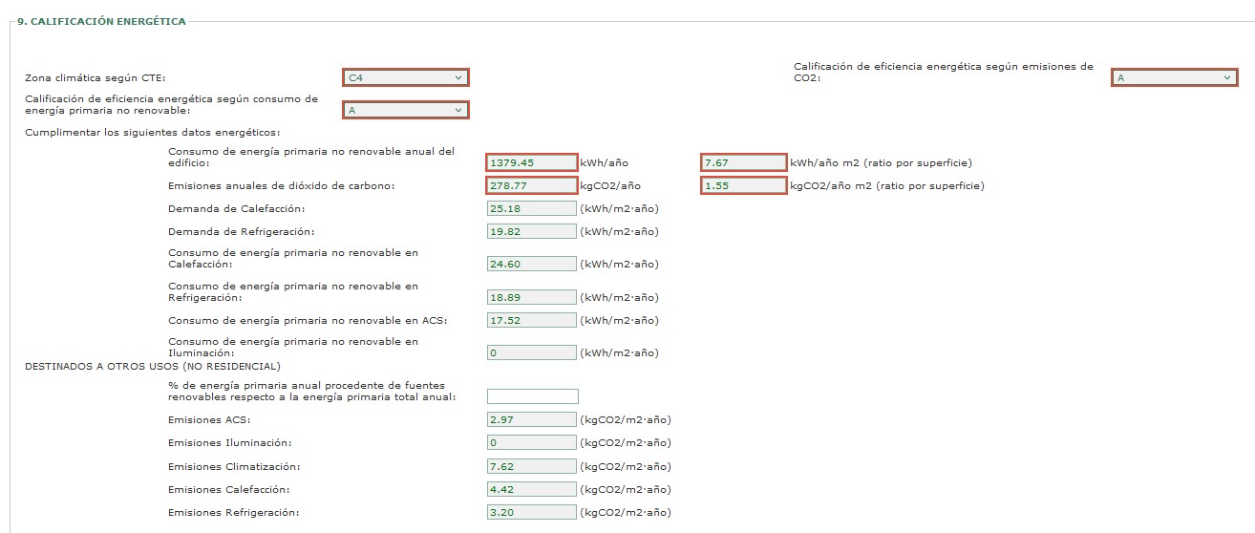Click the 'Emisiones ACS:' label
Viewport: 1255px width, 533px height.
click(209, 419)
